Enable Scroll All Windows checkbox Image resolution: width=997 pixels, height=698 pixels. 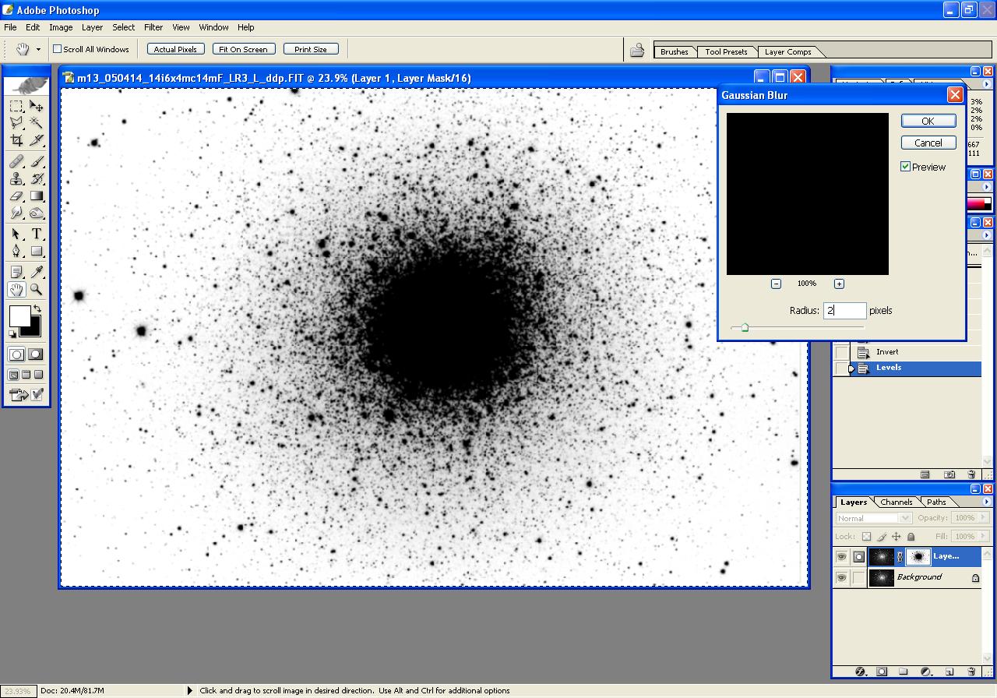coord(57,49)
